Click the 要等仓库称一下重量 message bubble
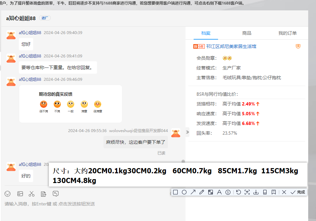 click(x=58, y=68)
